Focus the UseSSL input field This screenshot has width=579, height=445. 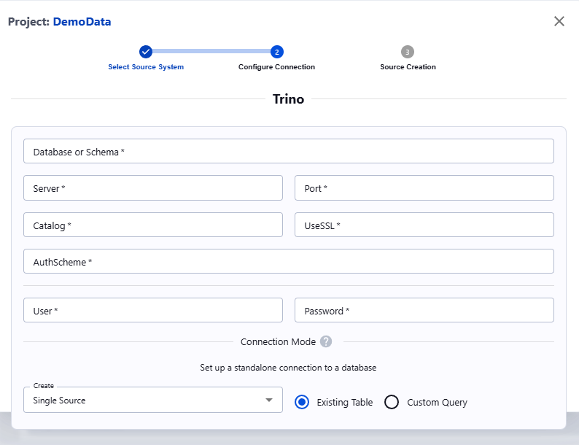point(424,225)
